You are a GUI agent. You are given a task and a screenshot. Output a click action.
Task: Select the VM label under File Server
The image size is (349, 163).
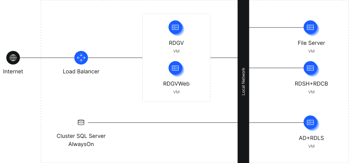311,51
